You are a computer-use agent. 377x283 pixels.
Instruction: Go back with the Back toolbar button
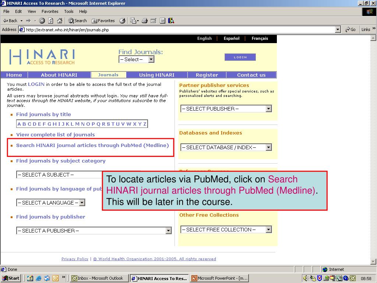[10, 21]
